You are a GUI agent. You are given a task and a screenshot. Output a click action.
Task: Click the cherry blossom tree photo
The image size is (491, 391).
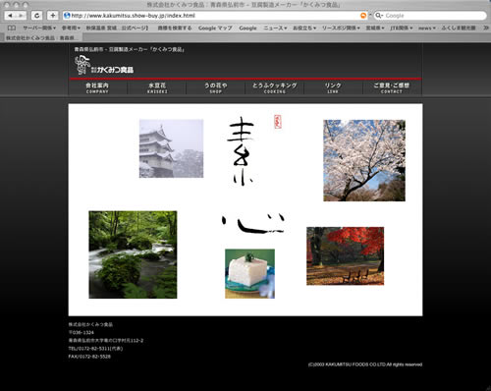[364, 160]
